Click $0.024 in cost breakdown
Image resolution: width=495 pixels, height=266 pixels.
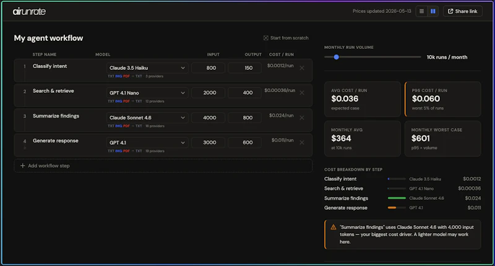pyautogui.click(x=473, y=198)
